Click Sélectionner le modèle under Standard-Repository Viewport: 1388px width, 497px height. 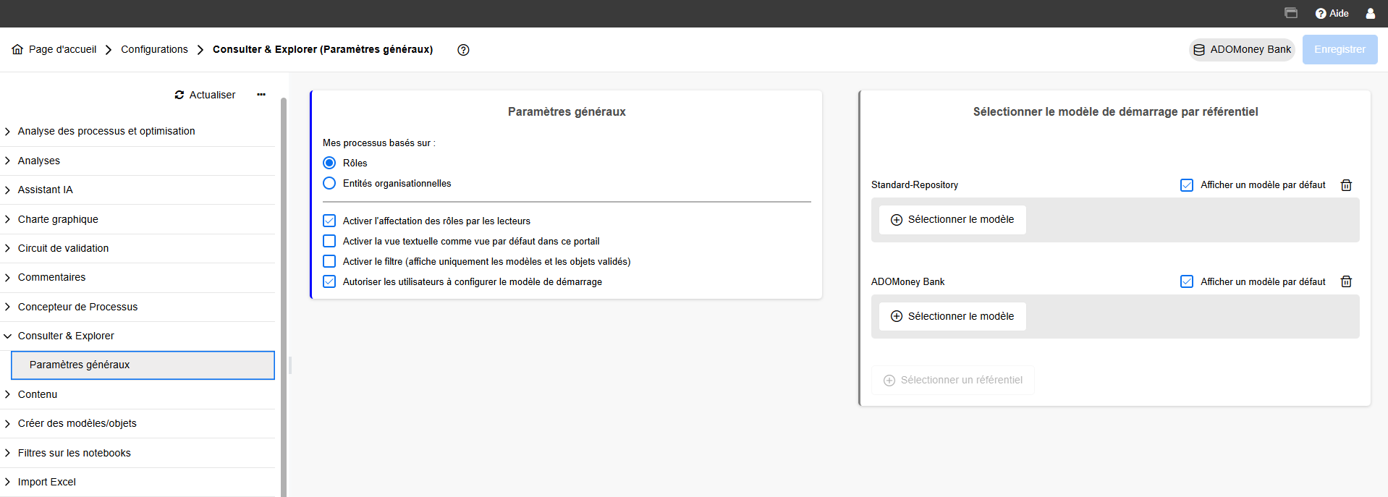coord(952,219)
